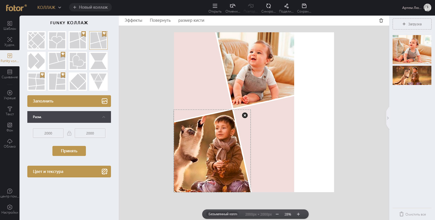Toggle the aspect ratio lock icon
The image size is (435, 220).
point(69,133)
